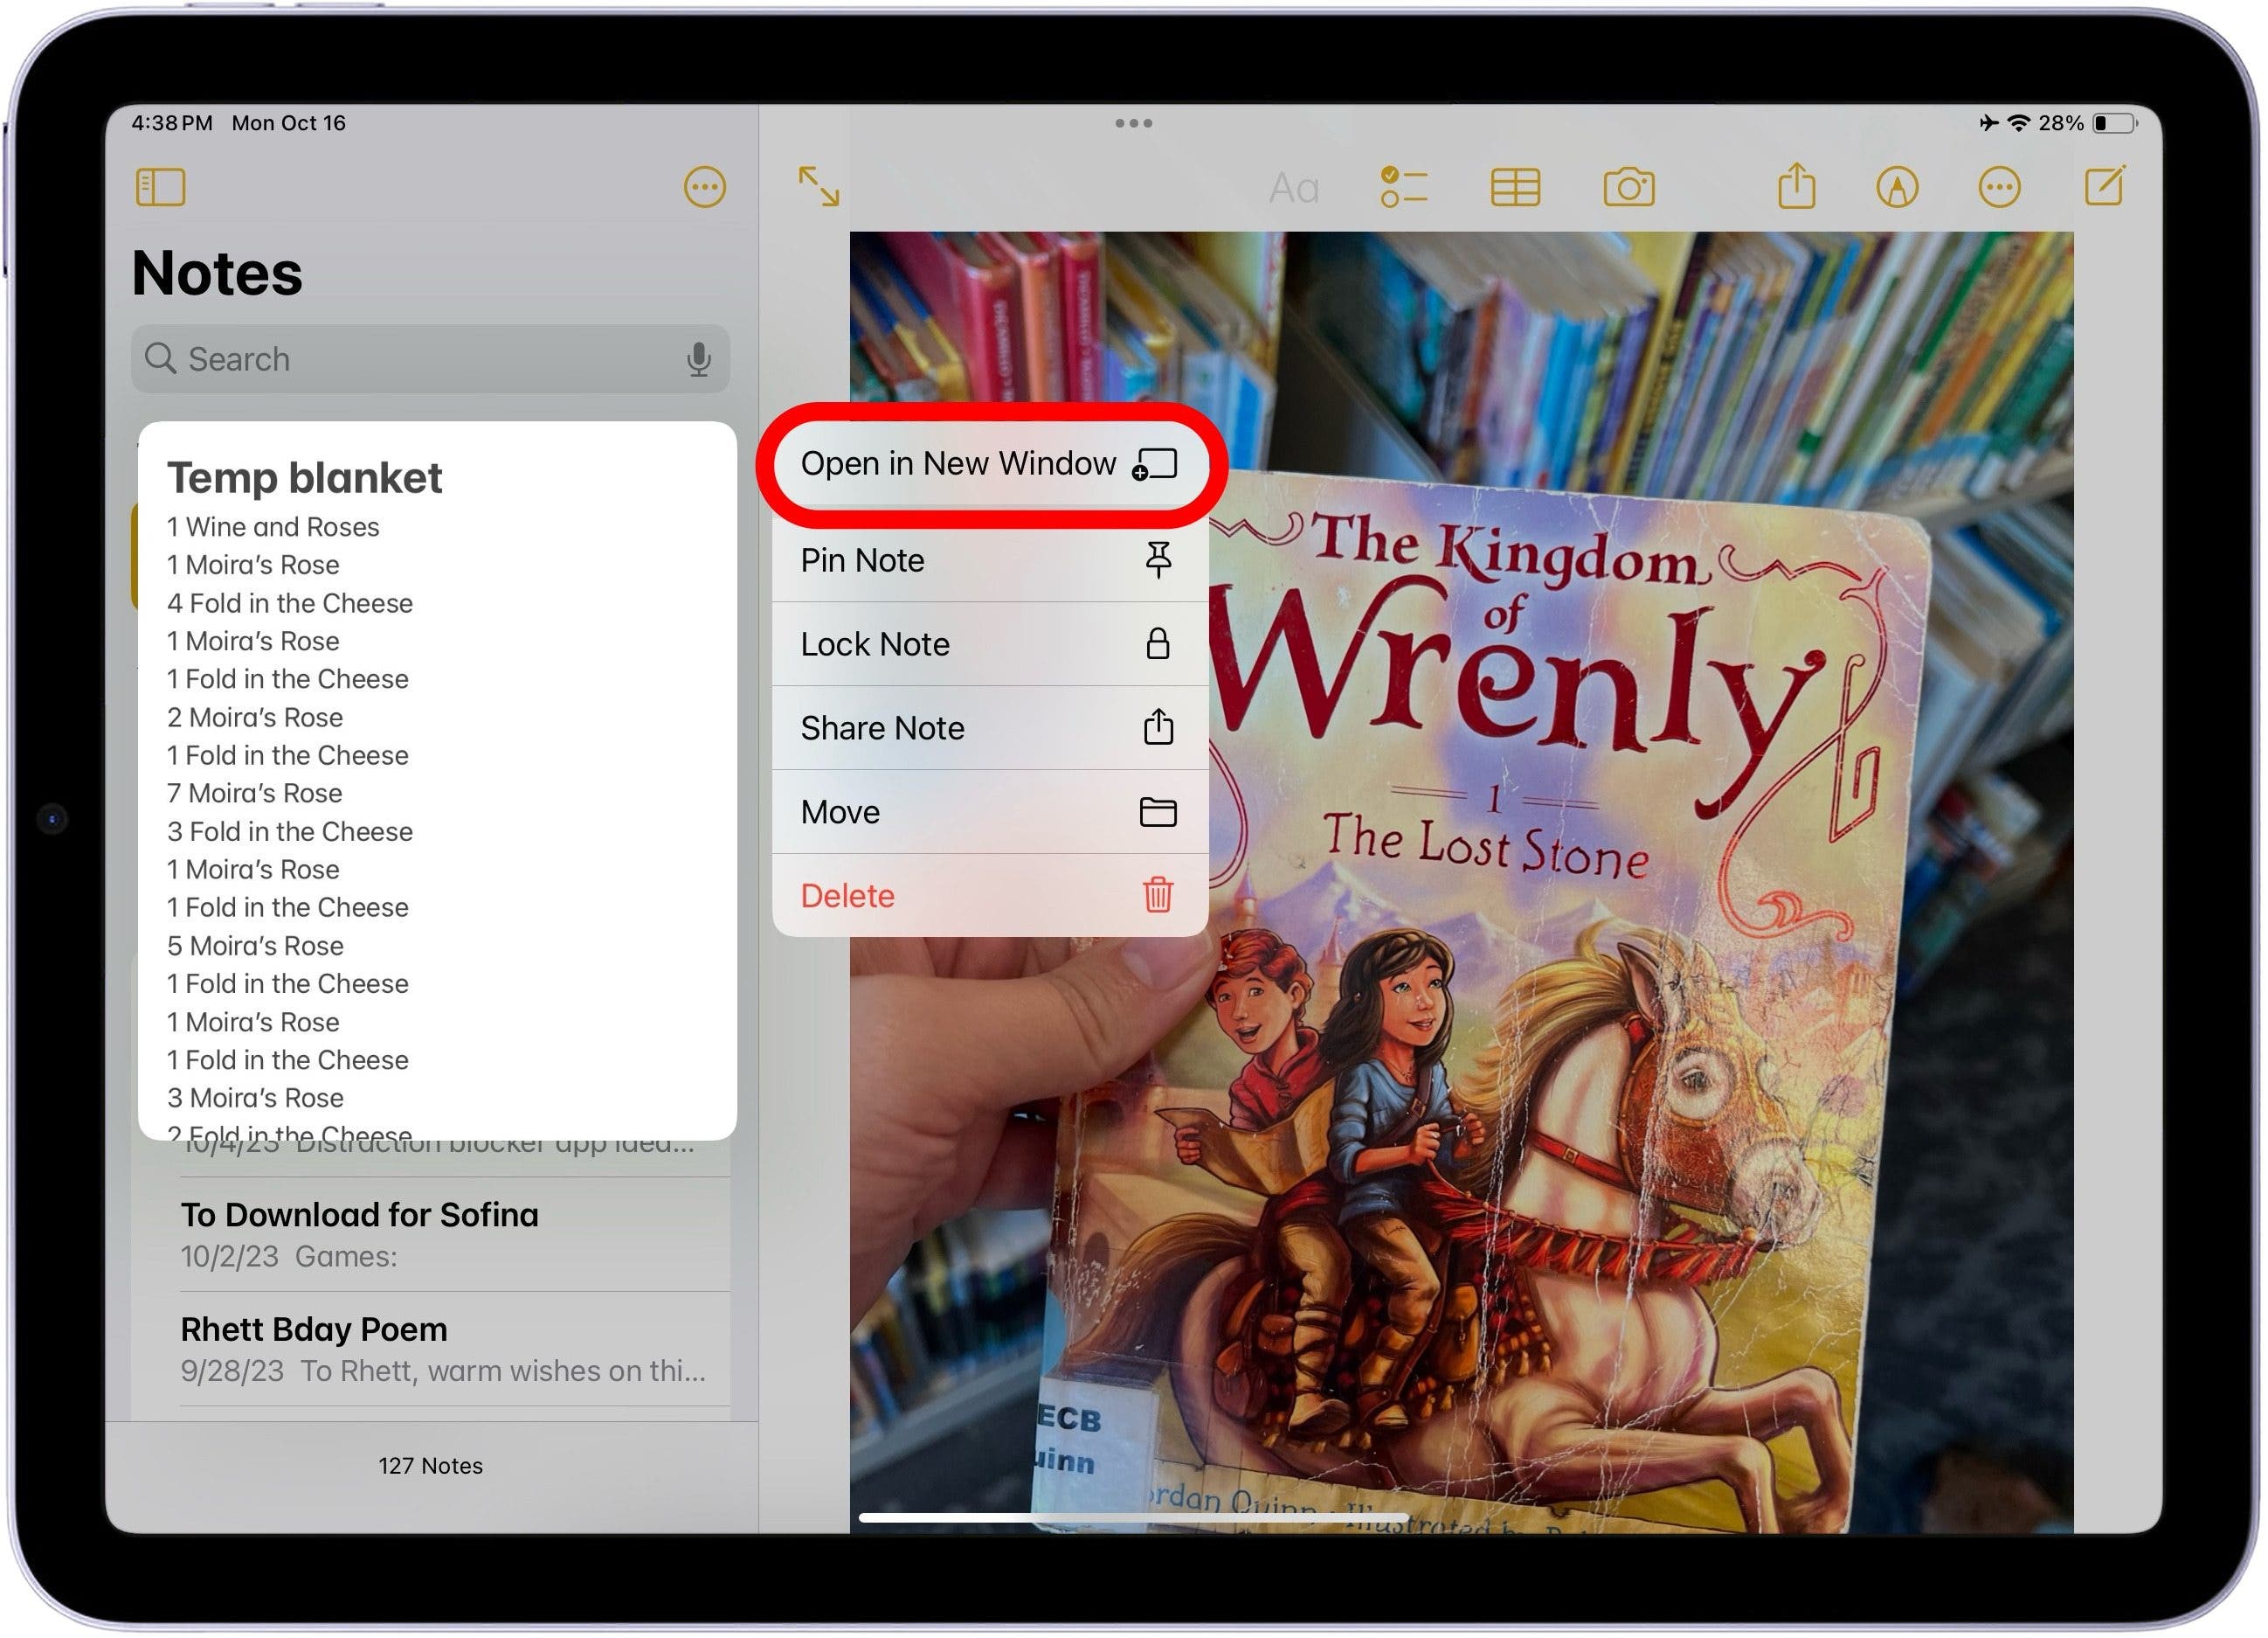Enable the Markup pen tool
2268x1638 pixels.
click(x=1896, y=187)
